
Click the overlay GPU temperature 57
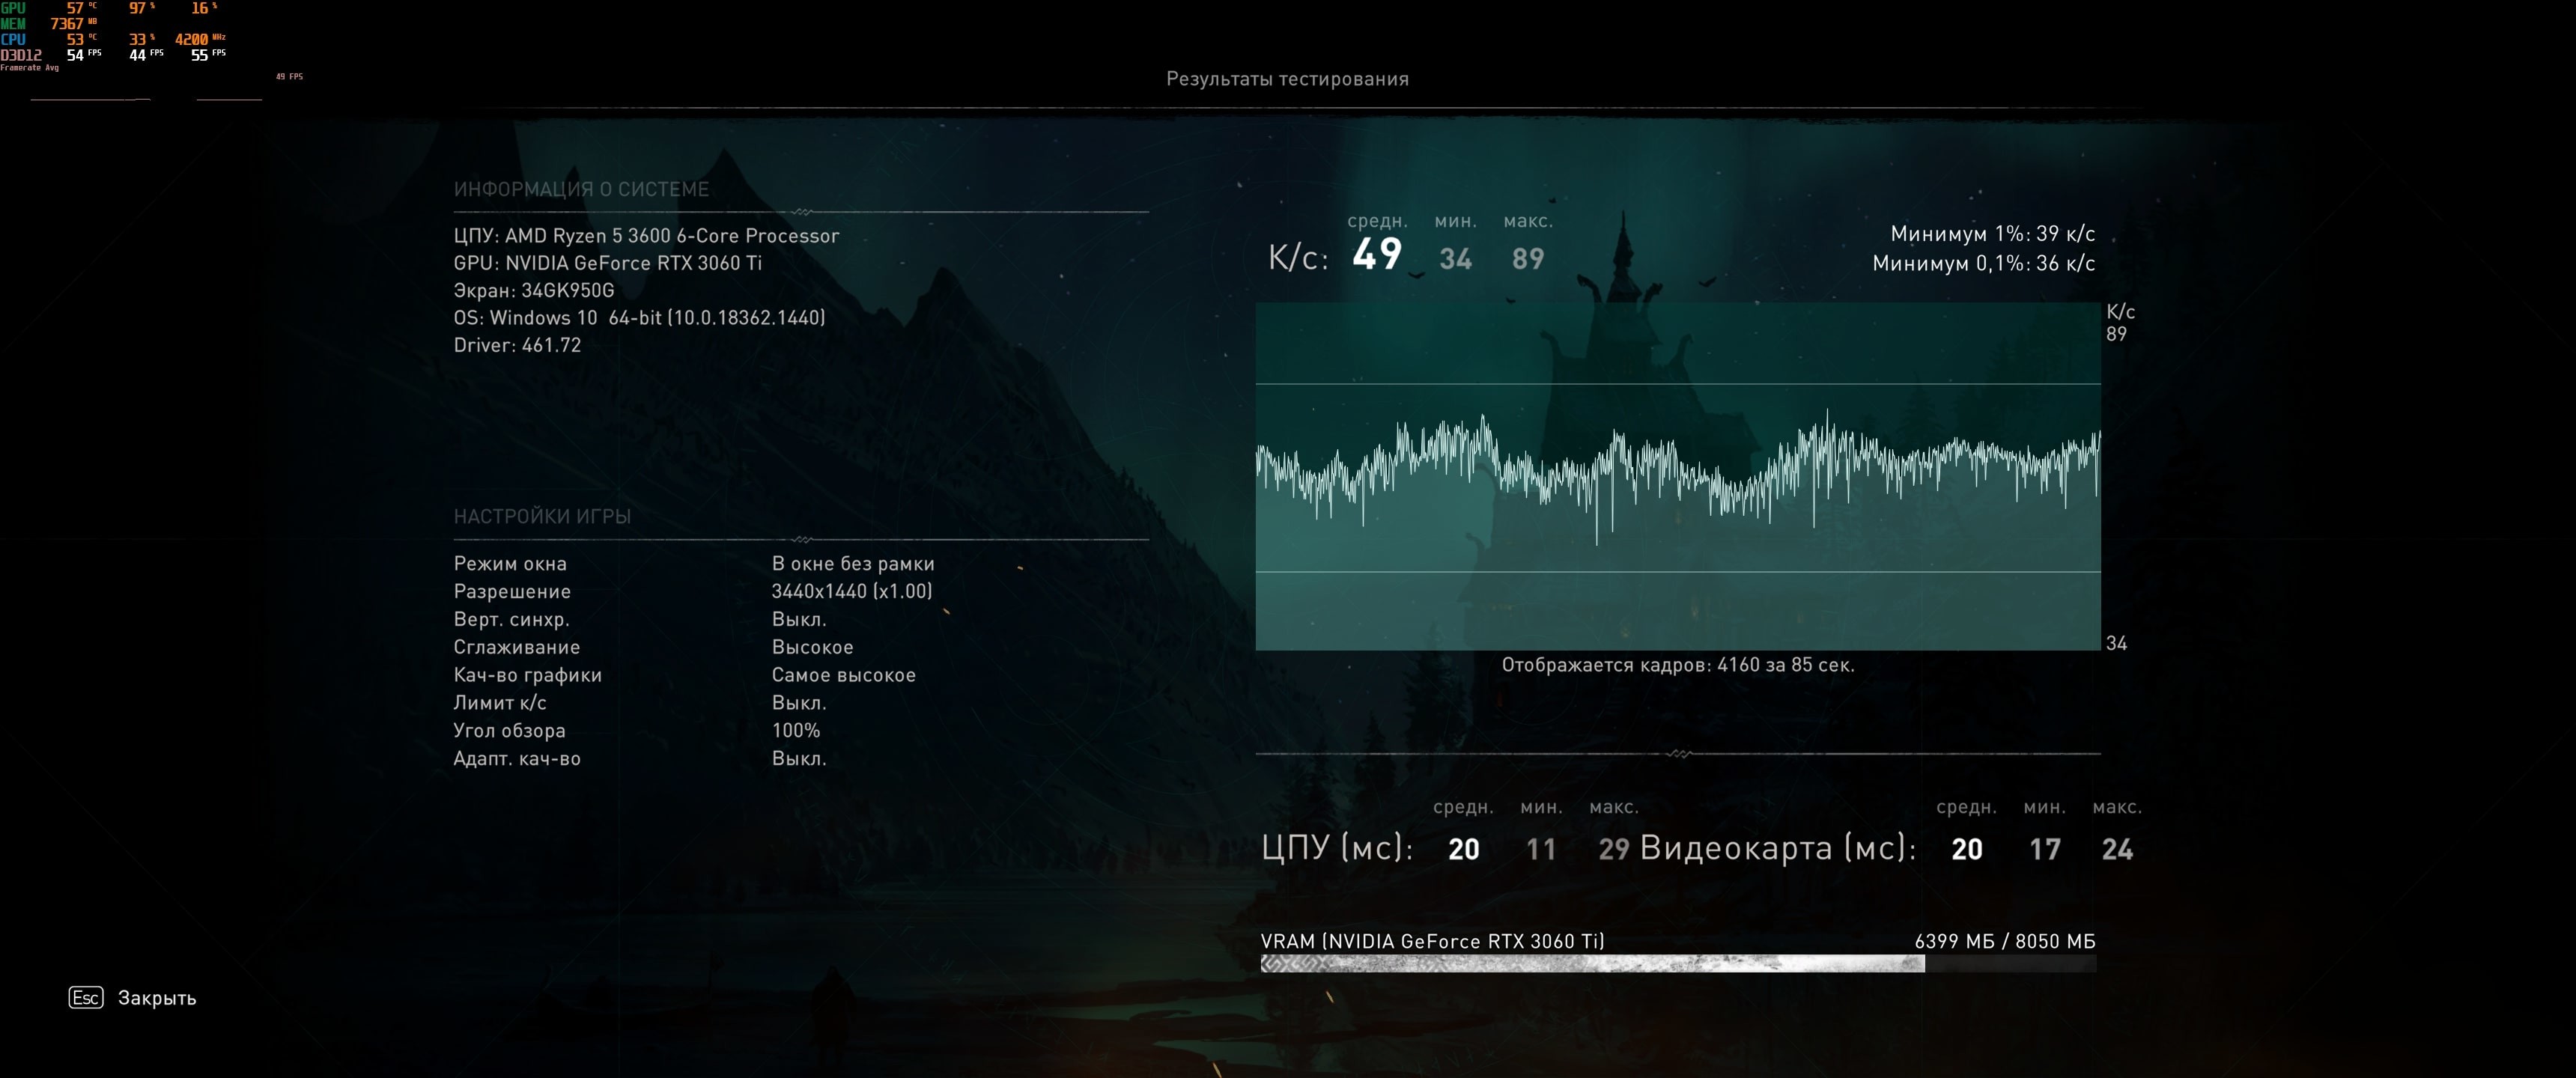pyautogui.click(x=76, y=8)
